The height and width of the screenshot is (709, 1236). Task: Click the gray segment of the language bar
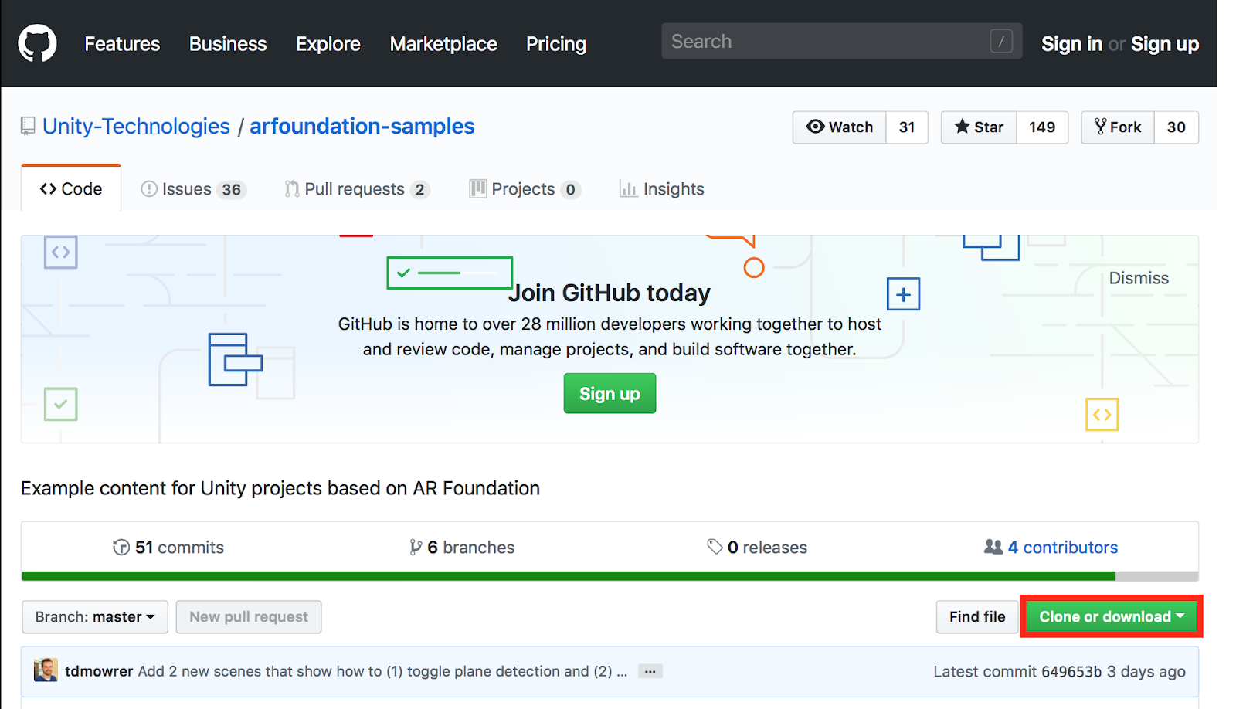coord(1156,576)
